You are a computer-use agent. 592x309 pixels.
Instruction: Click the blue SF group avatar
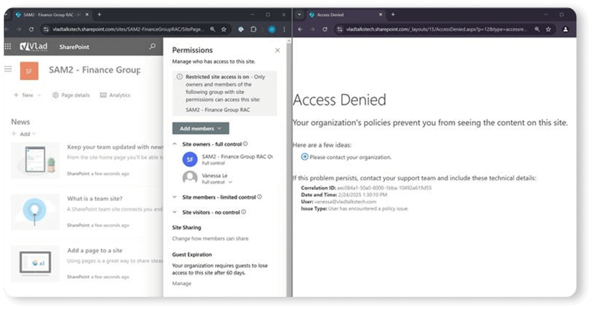[x=190, y=159]
